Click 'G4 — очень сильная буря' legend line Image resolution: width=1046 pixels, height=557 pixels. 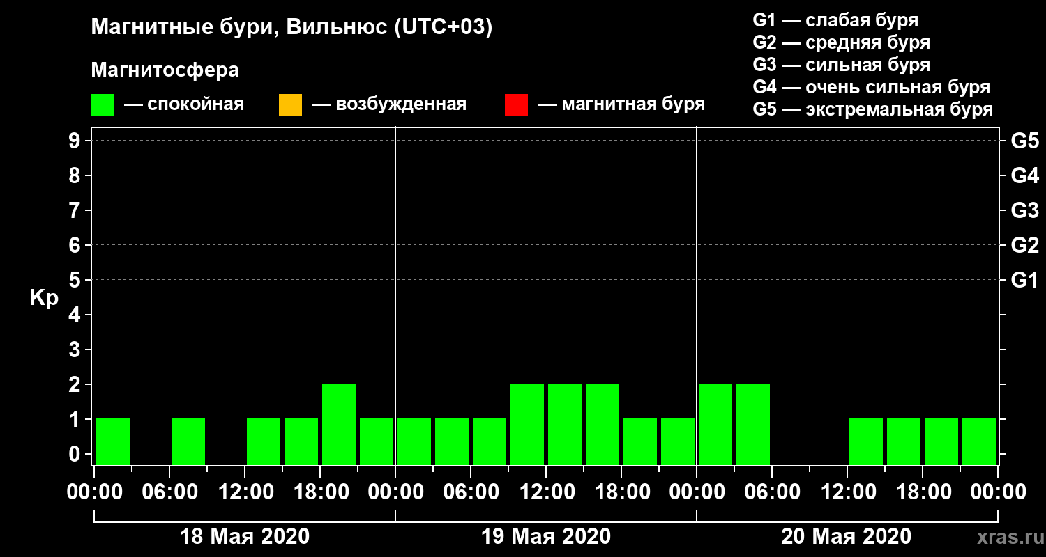tap(871, 87)
